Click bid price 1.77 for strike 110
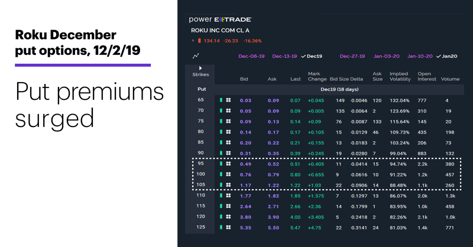The width and height of the screenshot is (473, 247). pyautogui.click(x=245, y=196)
